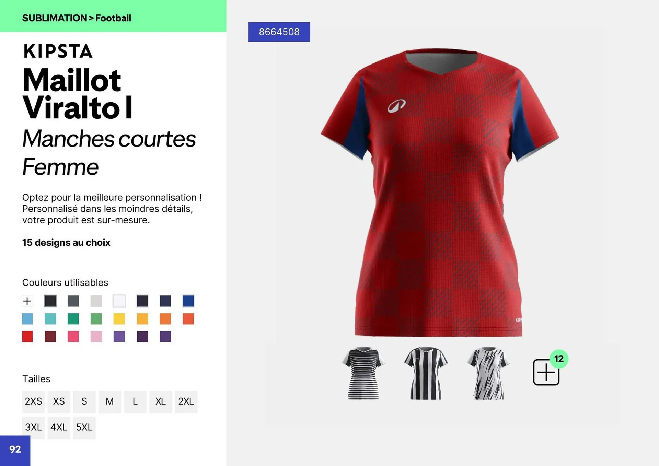The width and height of the screenshot is (659, 466).
Task: Pick the royal blue color swatch
Action: 188,301
